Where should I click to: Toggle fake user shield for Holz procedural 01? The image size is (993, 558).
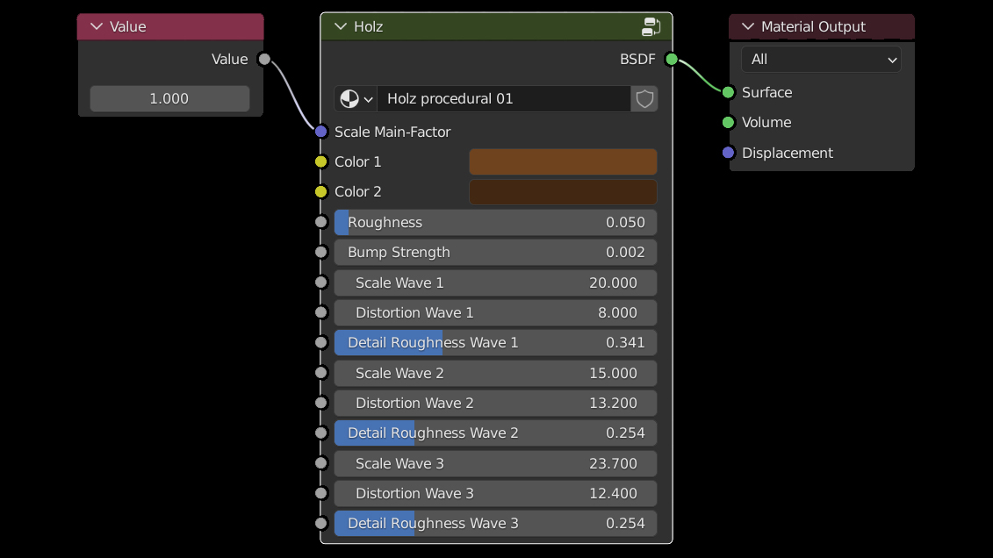(644, 98)
